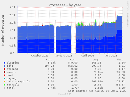Click uninterruptible maximum value 157.31
Viewport: 130px width, 97px height.
click(120, 82)
